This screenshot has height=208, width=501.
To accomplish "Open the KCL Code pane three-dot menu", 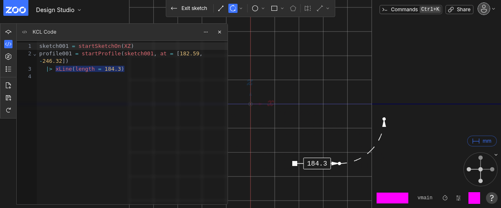I will [206, 32].
